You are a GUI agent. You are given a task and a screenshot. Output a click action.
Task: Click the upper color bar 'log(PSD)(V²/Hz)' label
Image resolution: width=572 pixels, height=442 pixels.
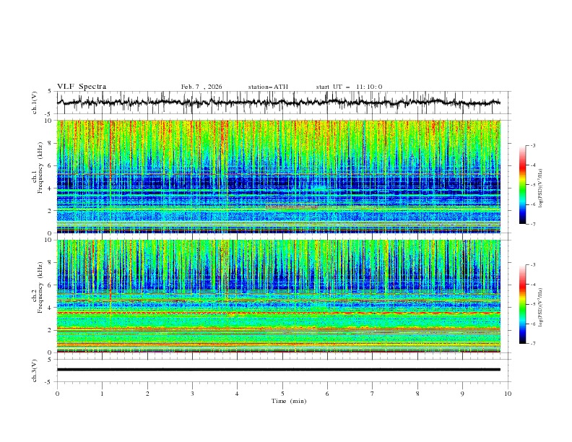pos(540,188)
